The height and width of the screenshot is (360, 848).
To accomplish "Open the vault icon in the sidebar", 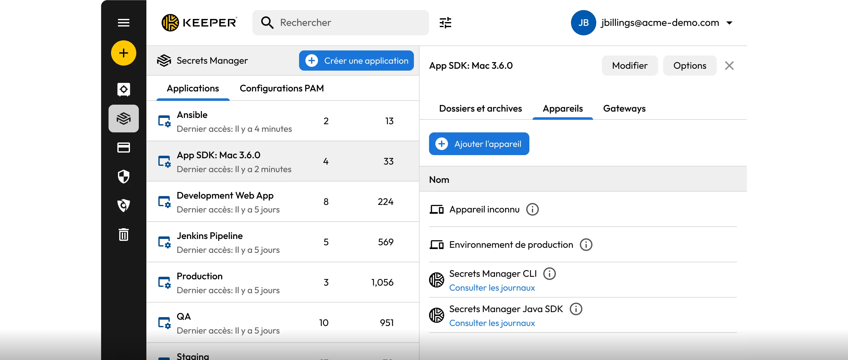I will pyautogui.click(x=123, y=90).
